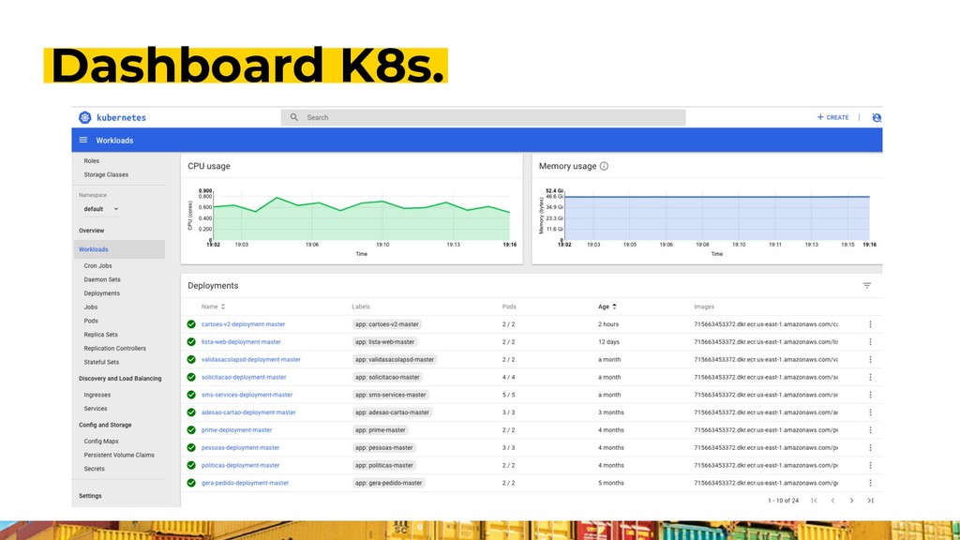Open the hamburger menu beside Workloads
960x540 pixels.
(x=83, y=141)
